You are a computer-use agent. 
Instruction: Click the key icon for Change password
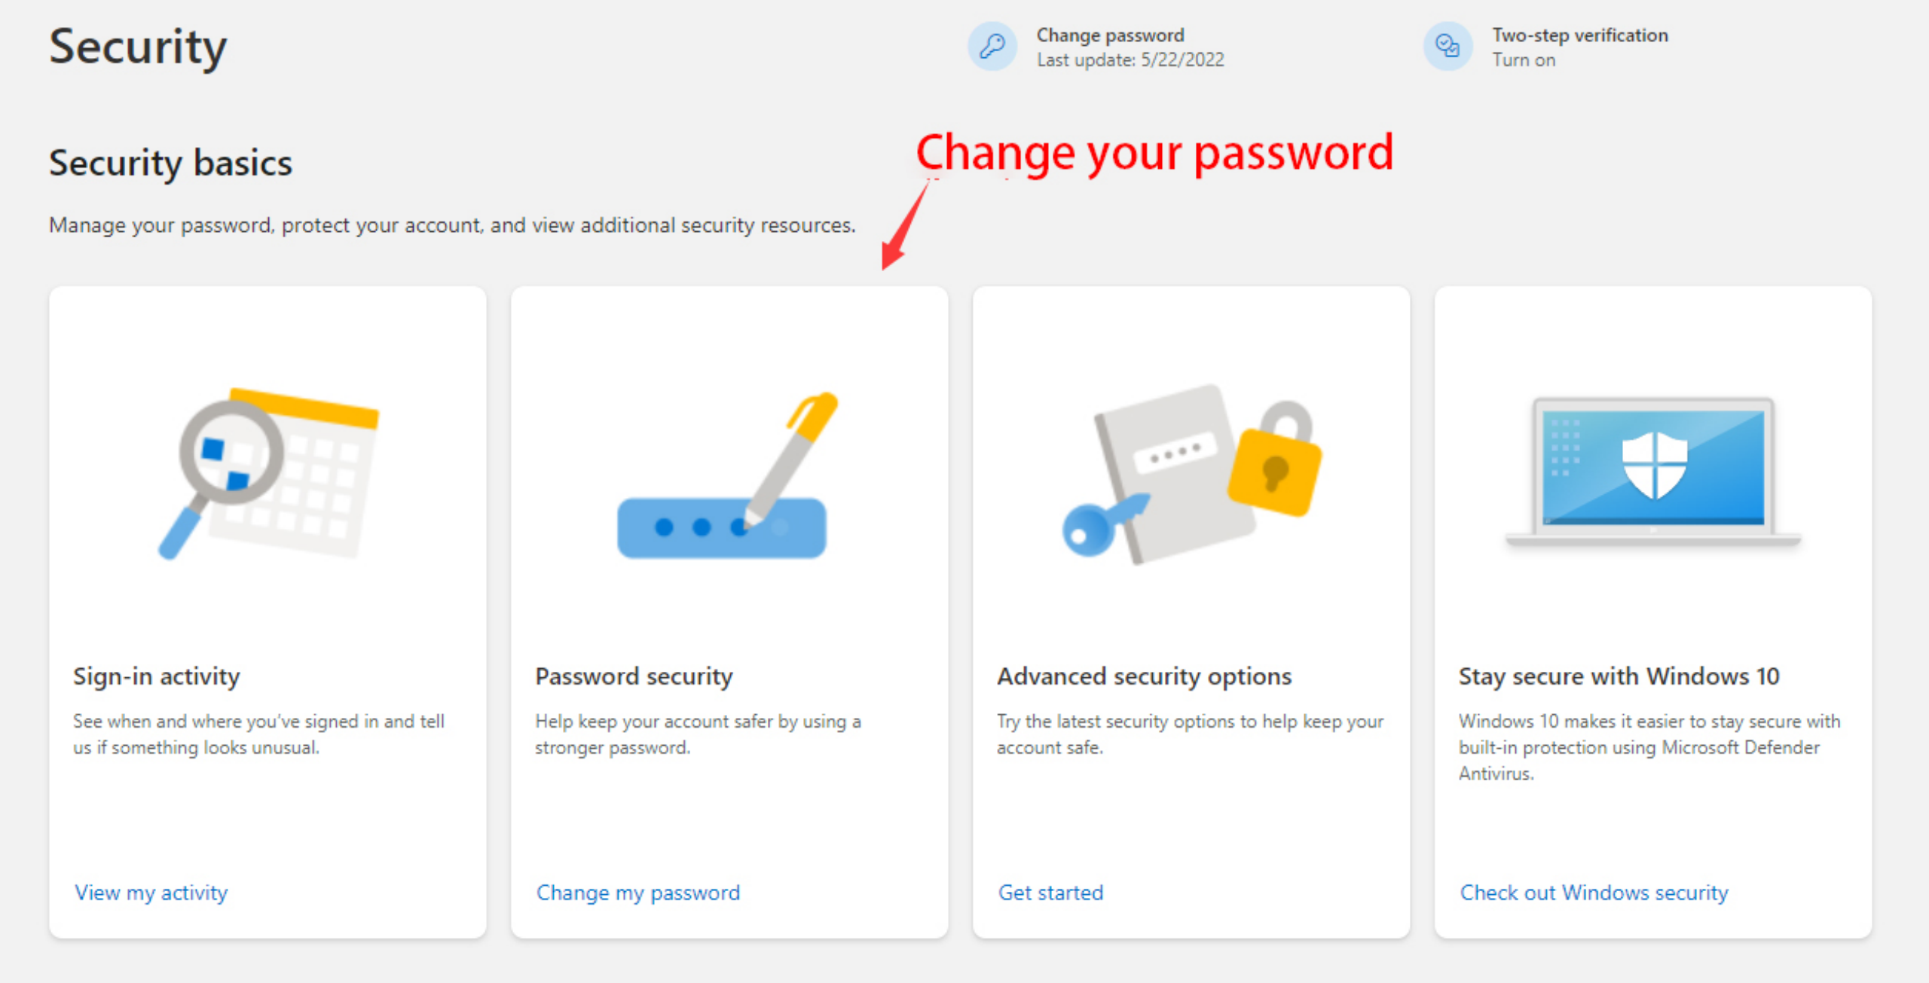coord(992,47)
